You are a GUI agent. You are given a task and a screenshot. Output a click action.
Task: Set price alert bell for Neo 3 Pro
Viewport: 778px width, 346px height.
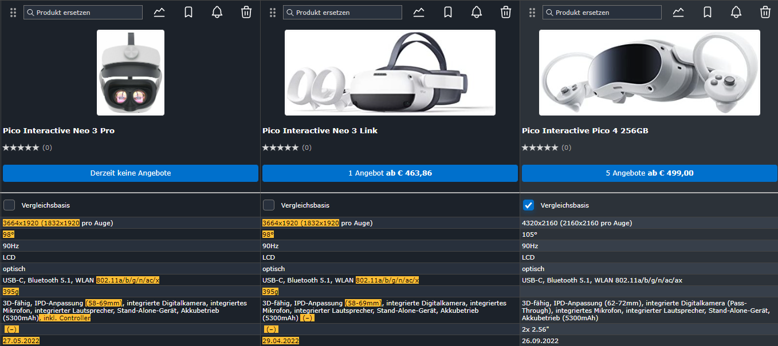click(x=217, y=12)
